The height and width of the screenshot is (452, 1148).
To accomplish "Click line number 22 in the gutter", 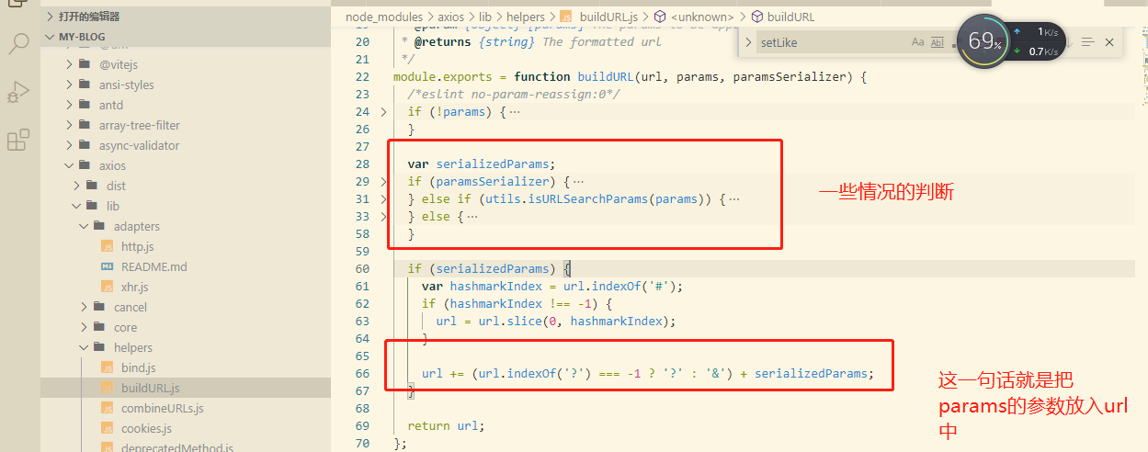I will (x=361, y=77).
